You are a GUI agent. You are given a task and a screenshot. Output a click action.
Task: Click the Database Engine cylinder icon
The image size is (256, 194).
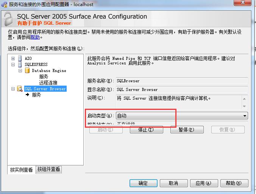pyautogui.click(x=27, y=71)
